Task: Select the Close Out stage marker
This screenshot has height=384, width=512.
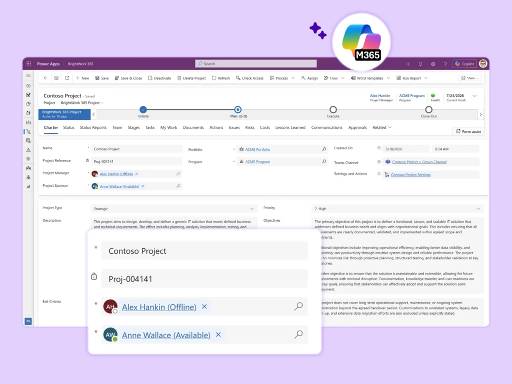Action: pos(428,109)
